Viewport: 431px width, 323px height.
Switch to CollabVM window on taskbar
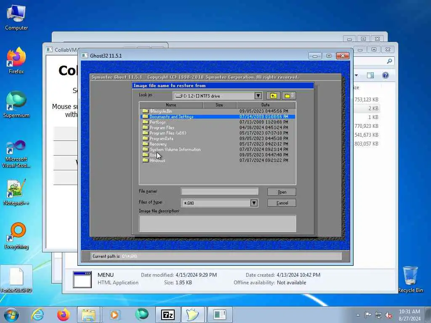pyautogui.click(x=220, y=315)
